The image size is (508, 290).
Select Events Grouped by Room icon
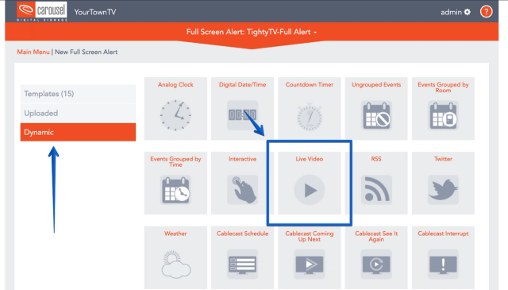[x=443, y=115]
